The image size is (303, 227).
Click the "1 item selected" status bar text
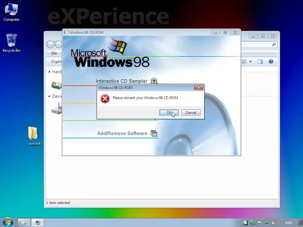(58, 203)
